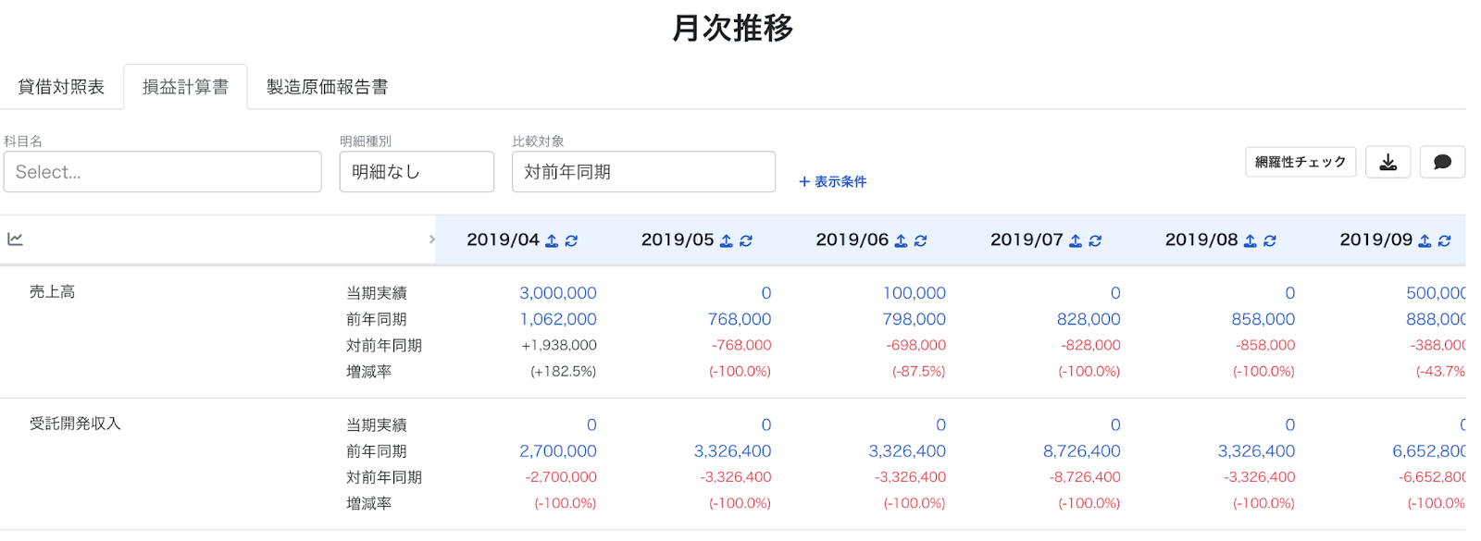
Task: Click the upload icon next to 2019/09
Action: coord(1425,240)
